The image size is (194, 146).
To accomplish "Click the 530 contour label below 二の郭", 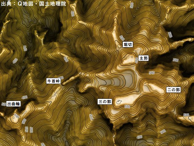I will click(x=186, y=115).
